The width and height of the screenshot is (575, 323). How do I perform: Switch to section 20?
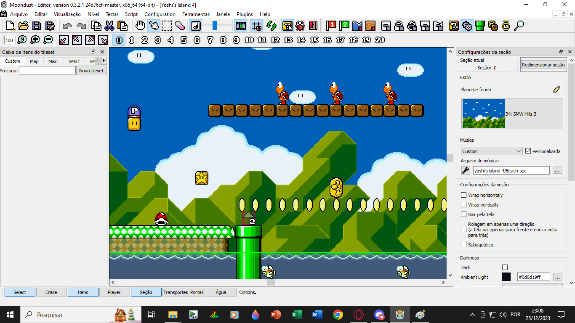point(380,40)
